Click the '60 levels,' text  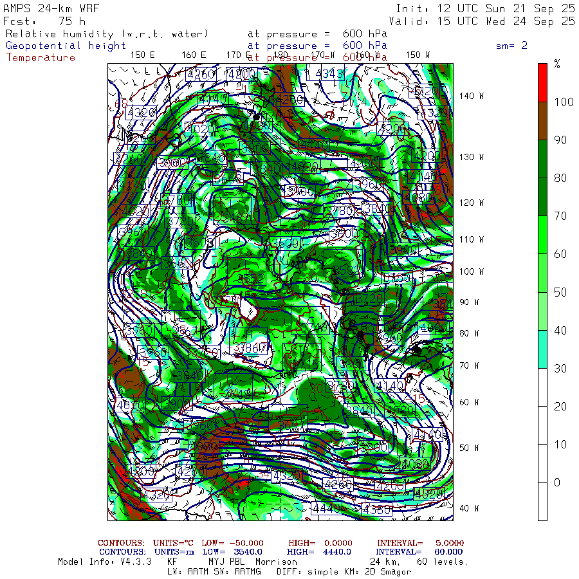(443, 562)
